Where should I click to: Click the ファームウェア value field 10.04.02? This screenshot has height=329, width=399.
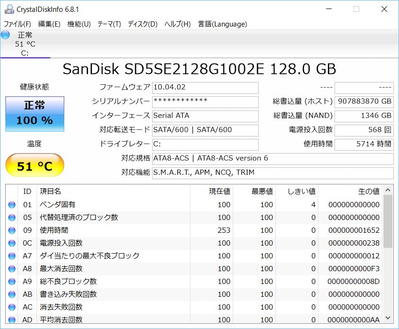click(x=205, y=88)
